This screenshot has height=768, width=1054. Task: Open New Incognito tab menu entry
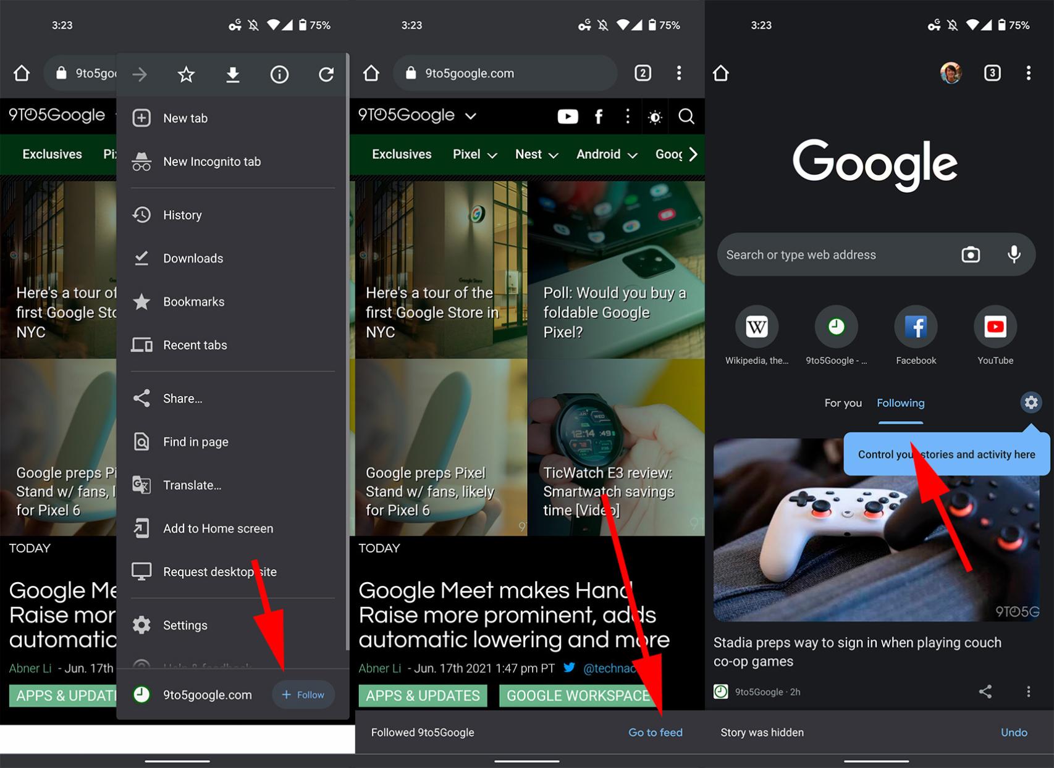click(233, 162)
